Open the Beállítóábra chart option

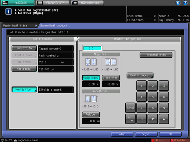point(140,76)
